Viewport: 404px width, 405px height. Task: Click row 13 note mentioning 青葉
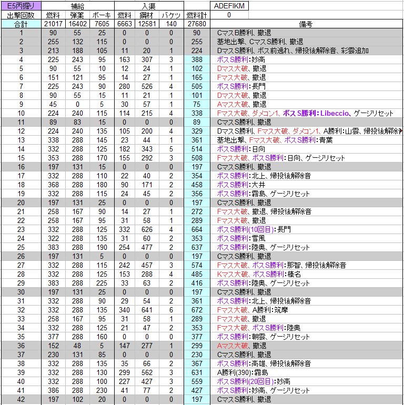[275, 140]
